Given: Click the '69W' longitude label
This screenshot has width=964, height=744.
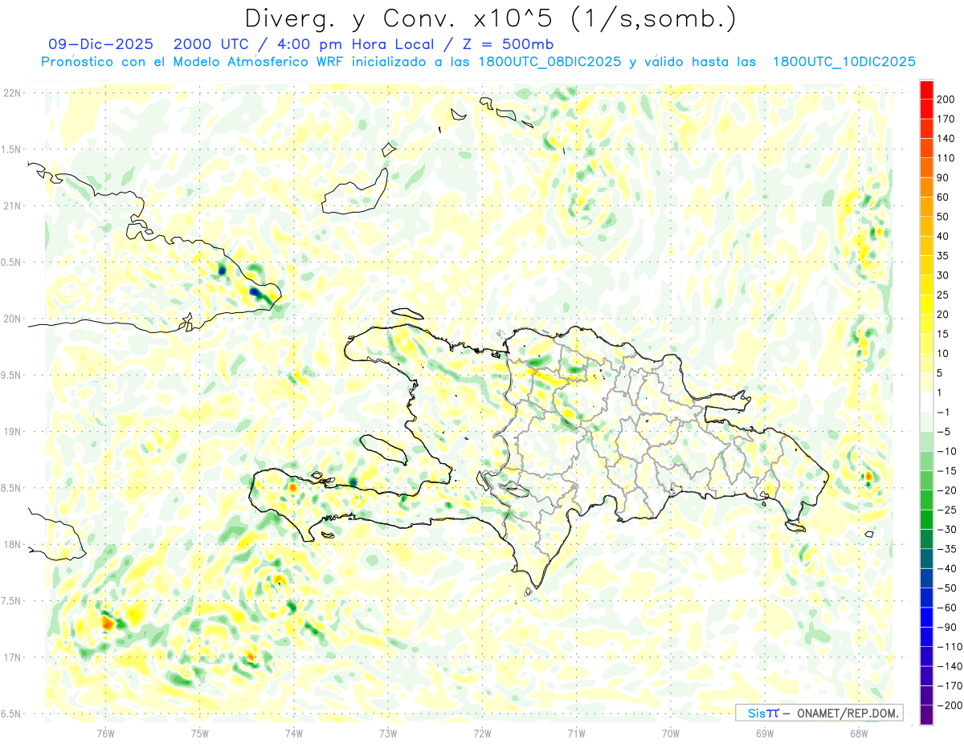Looking at the screenshot, I should (765, 733).
